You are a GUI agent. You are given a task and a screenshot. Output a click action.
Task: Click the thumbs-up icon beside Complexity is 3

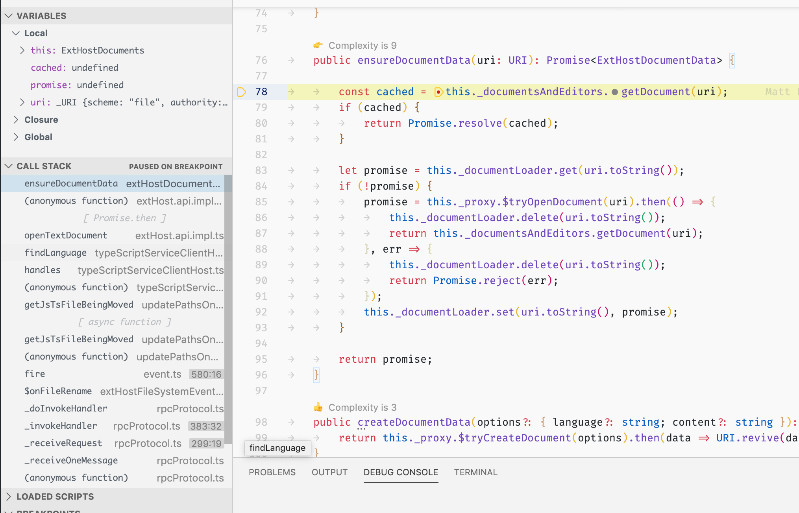318,407
